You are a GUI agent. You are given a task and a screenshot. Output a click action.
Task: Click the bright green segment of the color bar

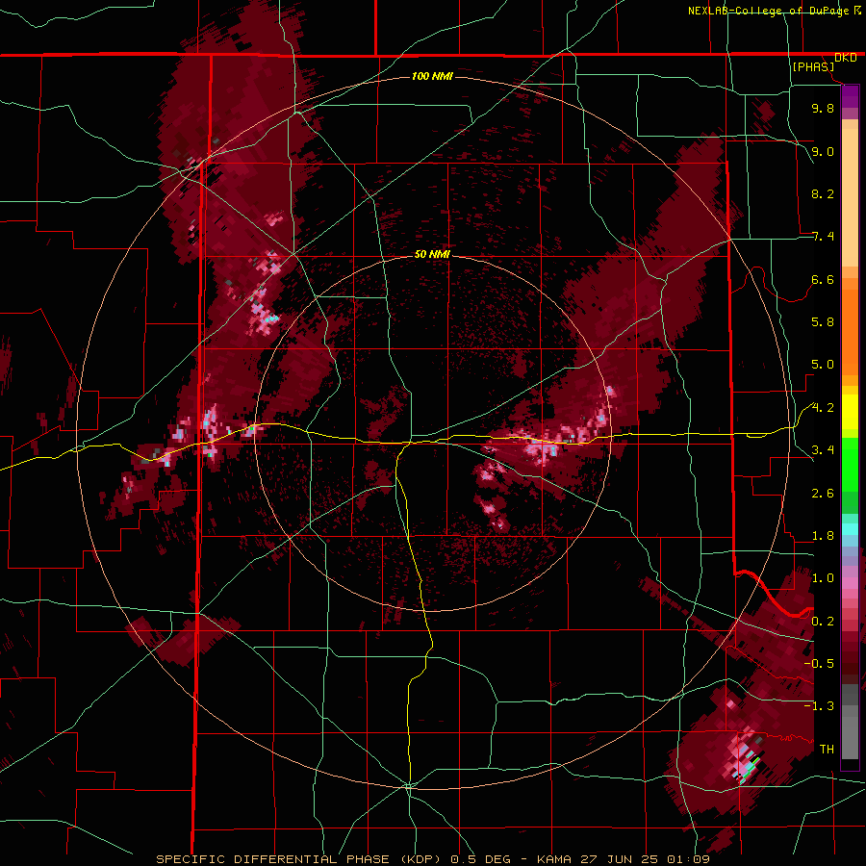tap(850, 465)
